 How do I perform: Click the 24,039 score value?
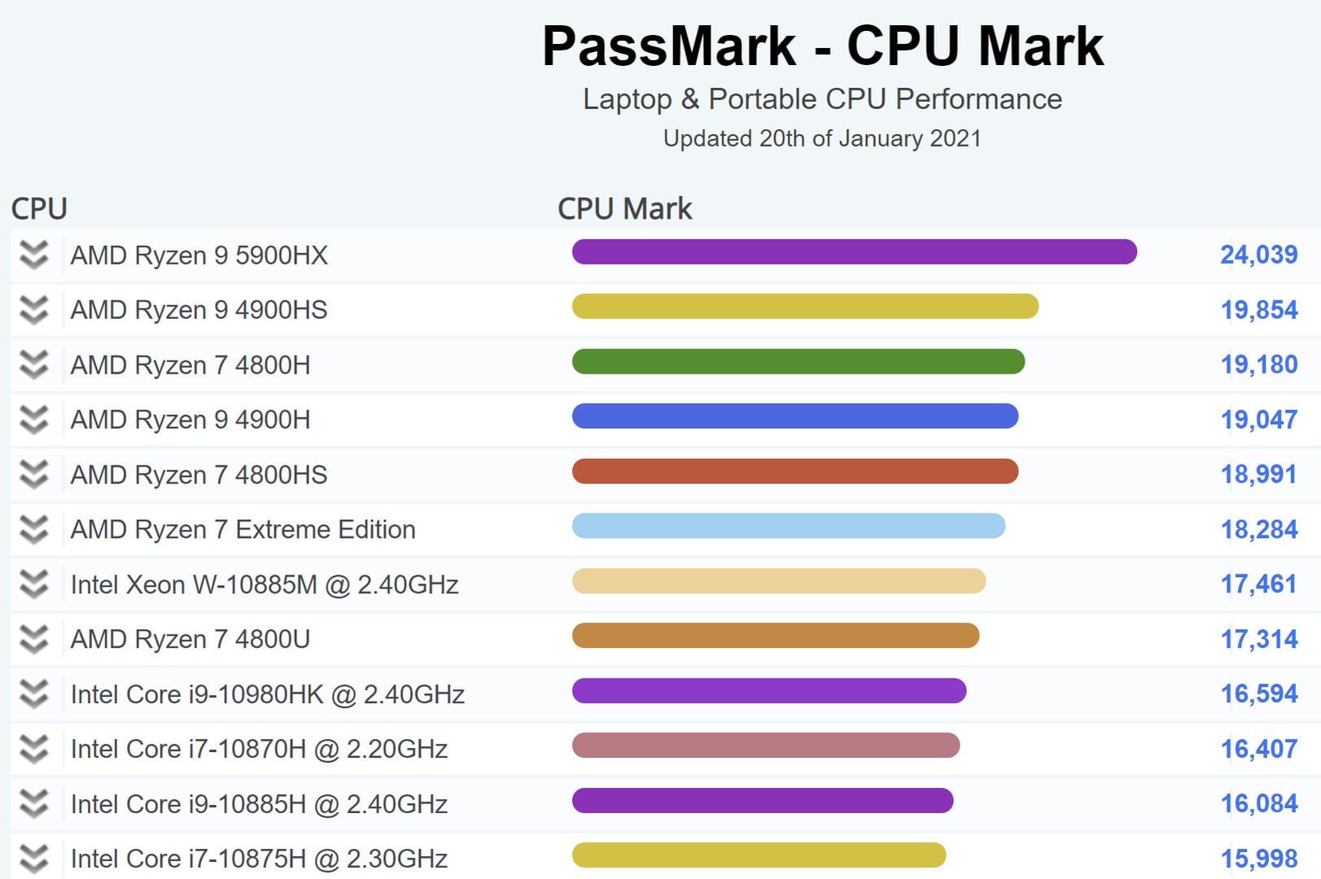point(1258,255)
